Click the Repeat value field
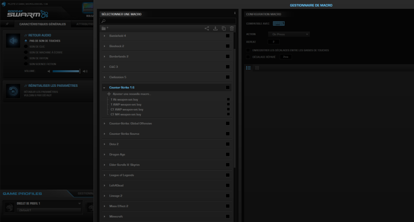The width and height of the screenshot is (414, 222). (274, 42)
